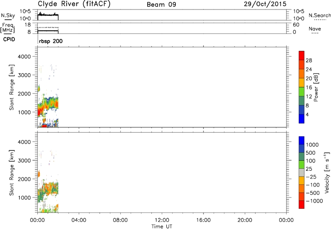Click the "16" label on Power colorbar
The image size is (331, 229).
click(309, 88)
